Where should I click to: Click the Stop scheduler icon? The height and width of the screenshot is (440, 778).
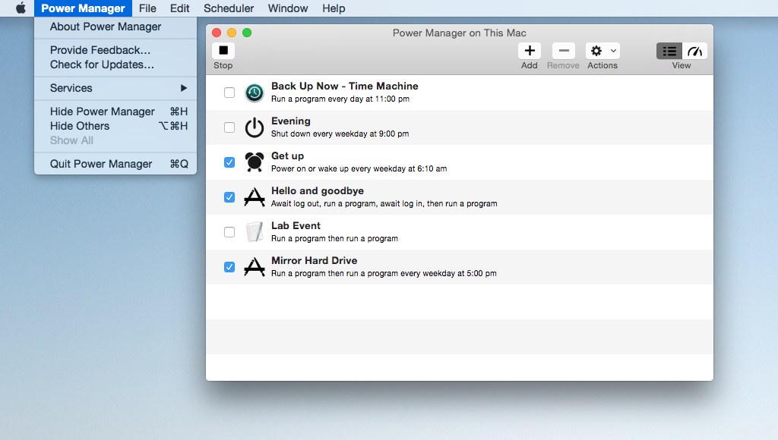[223, 51]
